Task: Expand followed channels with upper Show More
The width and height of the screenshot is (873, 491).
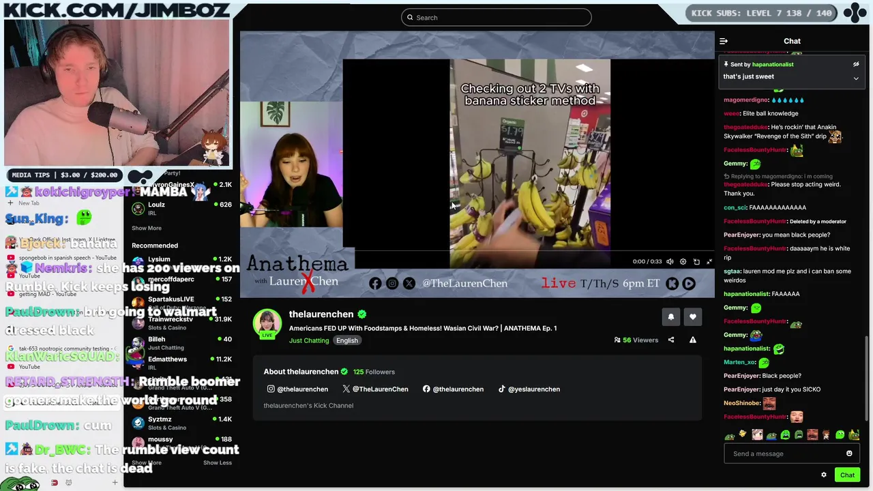Action: point(147,228)
